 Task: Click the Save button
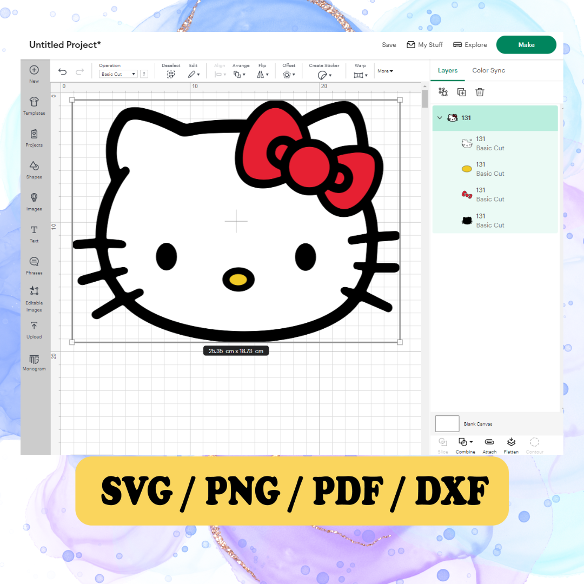pos(389,45)
